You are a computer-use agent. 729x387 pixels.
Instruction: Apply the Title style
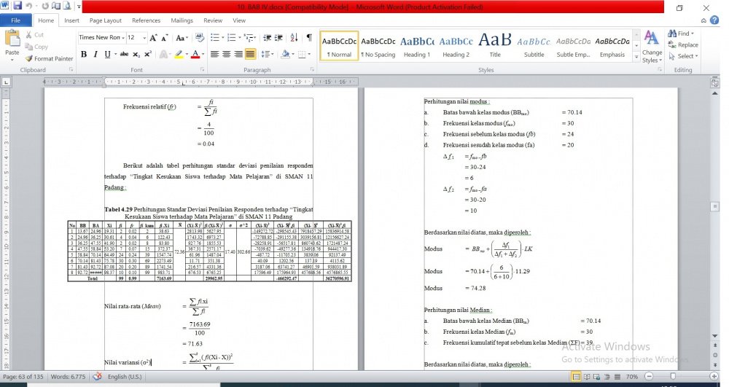(x=495, y=47)
